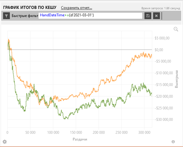Click the 'Раздачи' x-axis title
The height and width of the screenshot is (147, 183).
click(80, 139)
